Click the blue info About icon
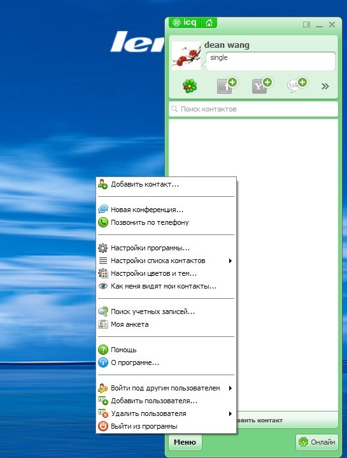Viewport: 347px width, 458px height. [x=103, y=362]
